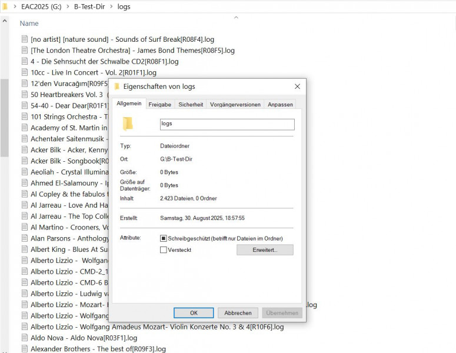Enable the Versteckt checkbox
This screenshot has width=456, height=353.
(164, 250)
